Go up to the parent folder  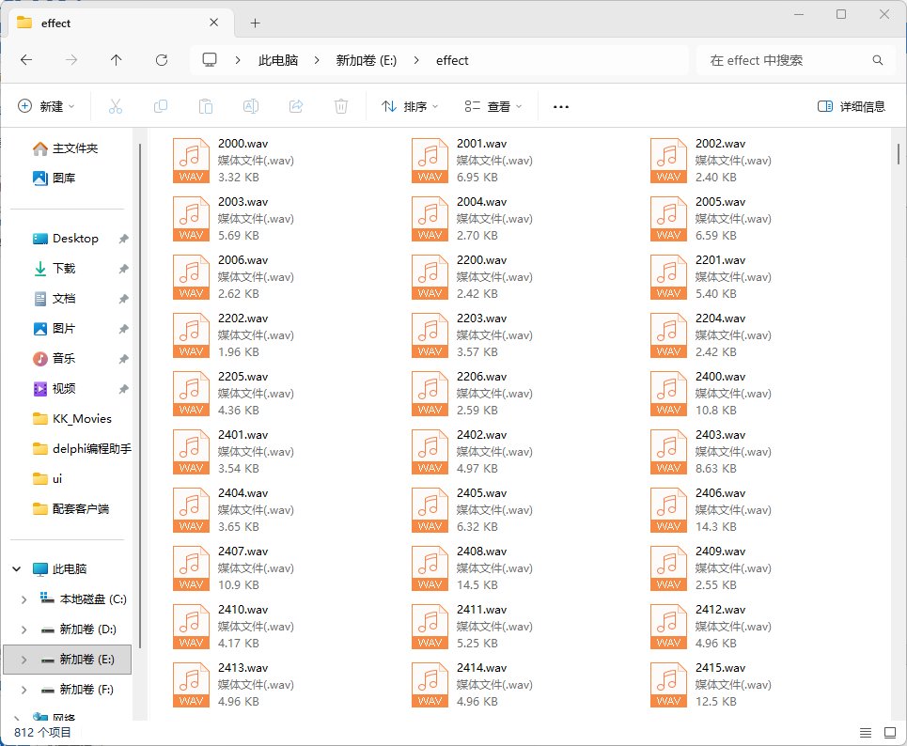coord(116,60)
